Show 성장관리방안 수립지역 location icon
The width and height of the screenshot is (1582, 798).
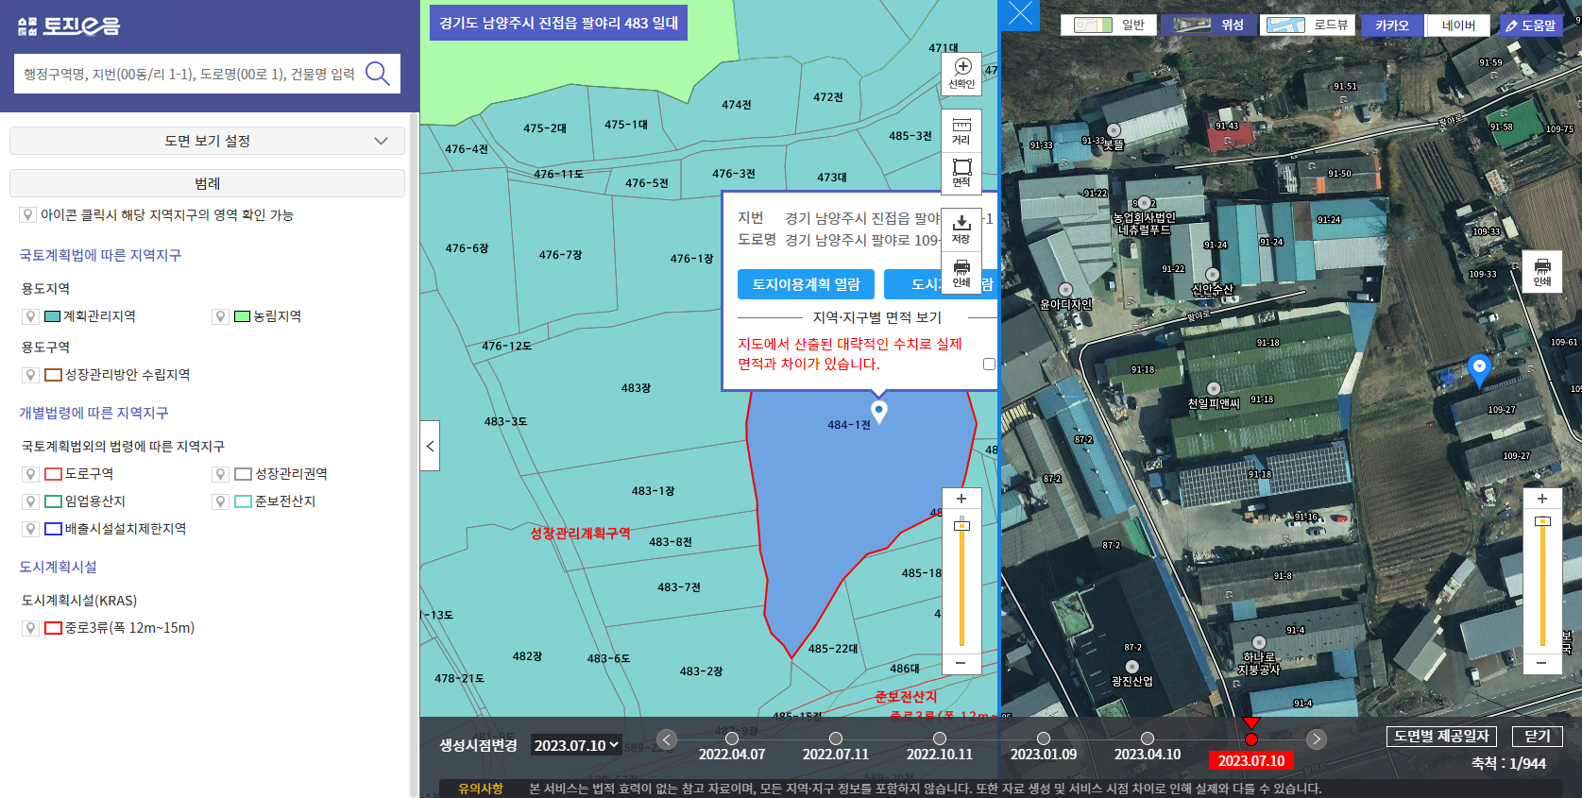pyautogui.click(x=31, y=375)
